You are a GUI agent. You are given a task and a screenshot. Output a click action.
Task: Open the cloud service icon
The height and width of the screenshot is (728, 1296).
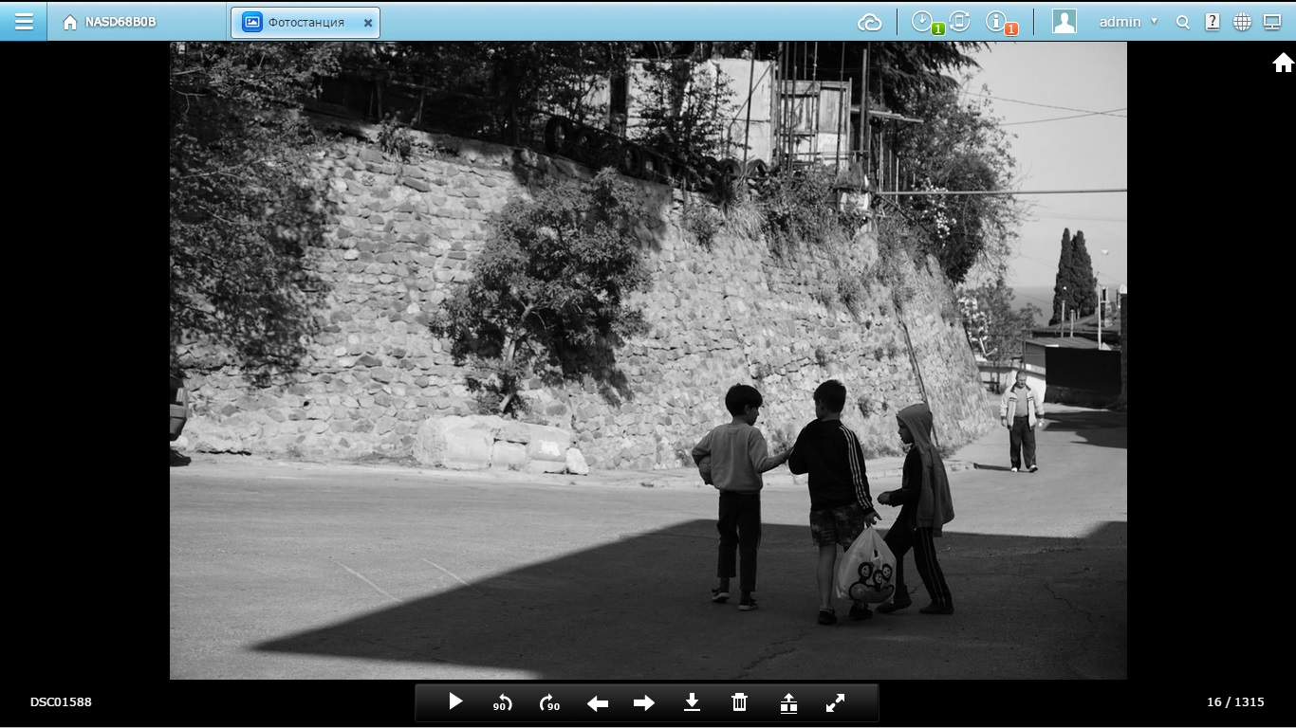(x=869, y=22)
